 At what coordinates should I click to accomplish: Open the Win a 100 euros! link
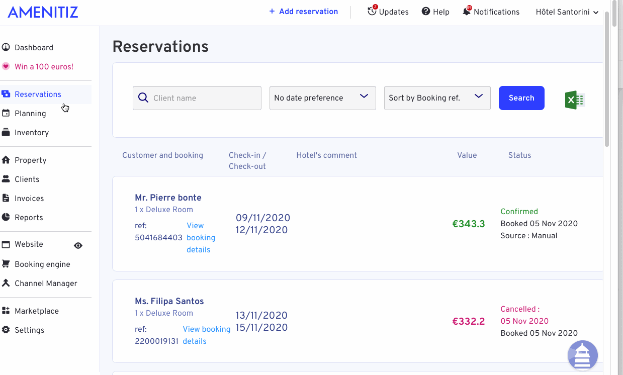pyautogui.click(x=44, y=67)
